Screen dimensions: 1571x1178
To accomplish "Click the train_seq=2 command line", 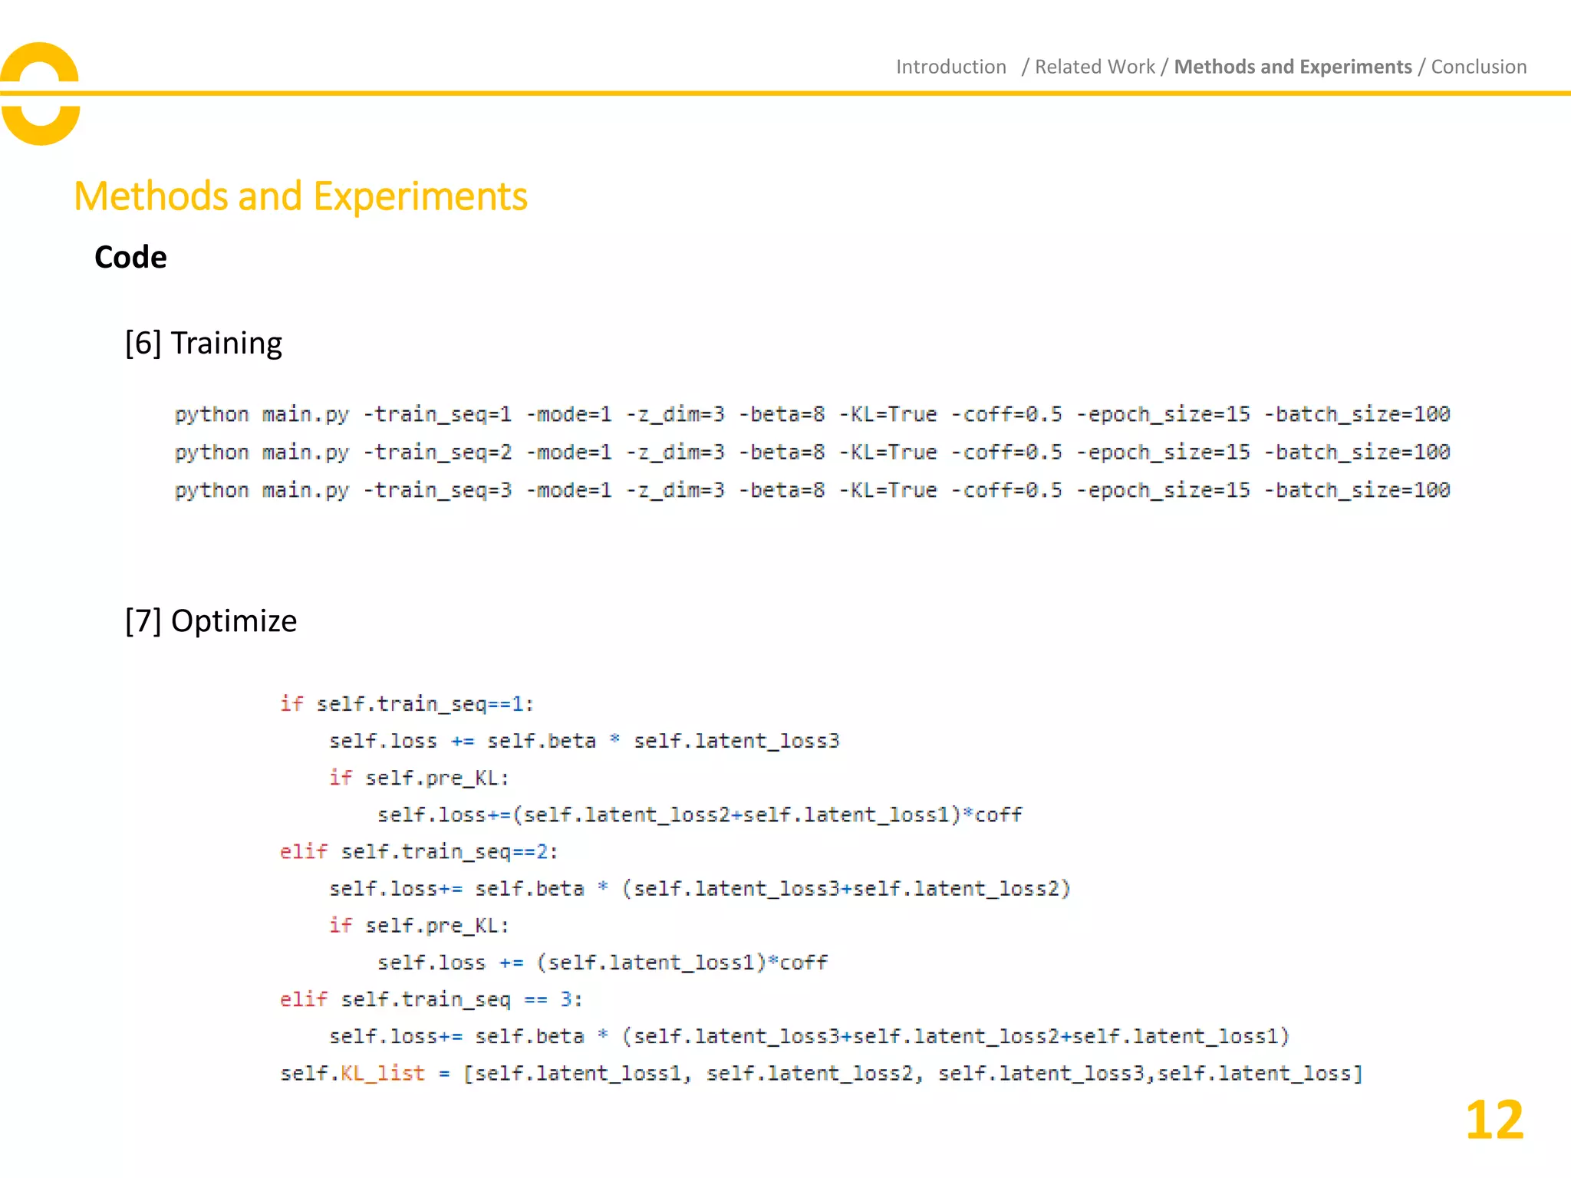I will coord(812,452).
